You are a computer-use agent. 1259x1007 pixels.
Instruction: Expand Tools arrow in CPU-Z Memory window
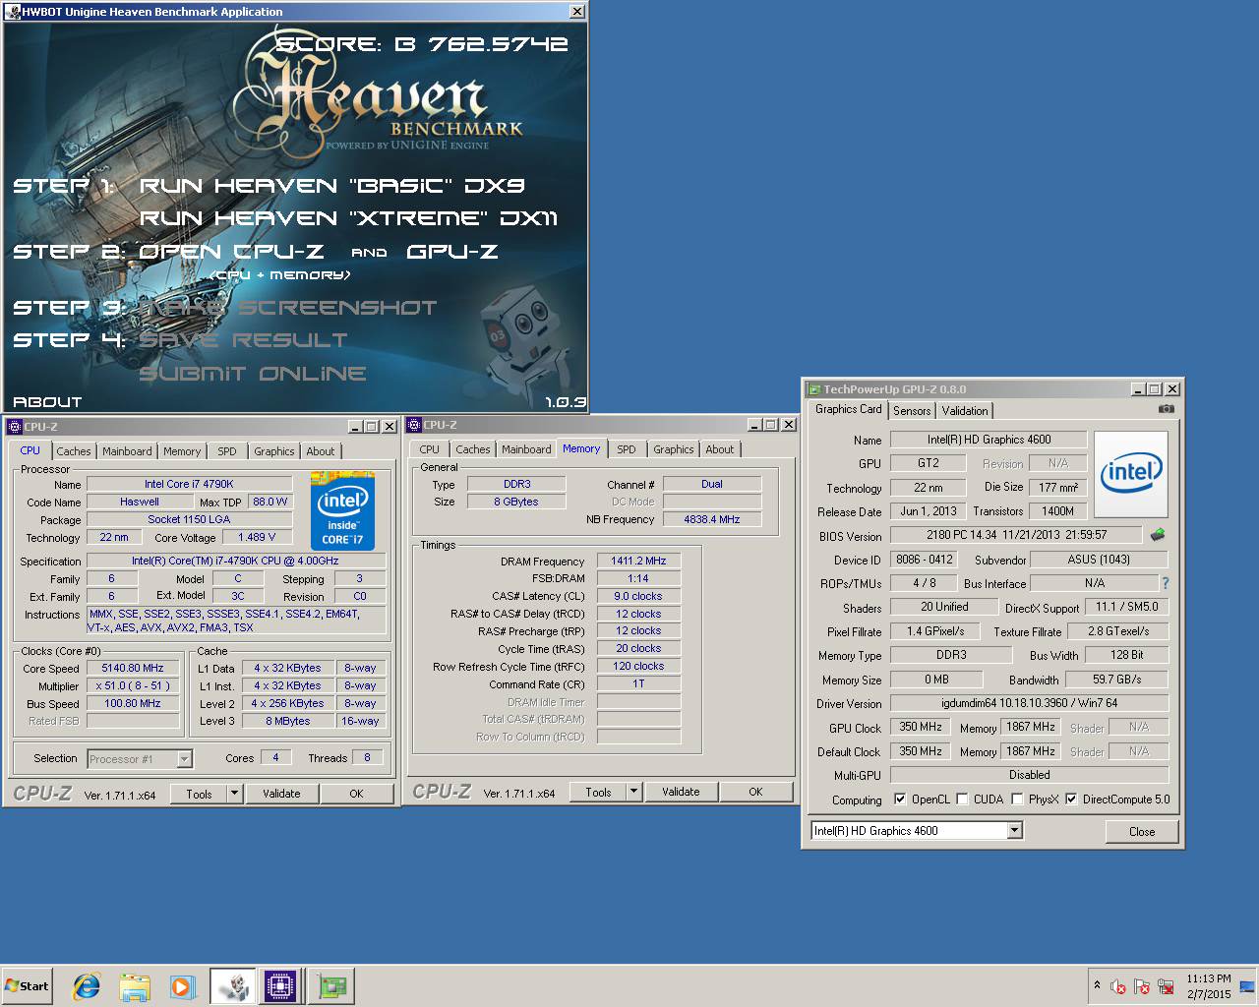coord(633,792)
